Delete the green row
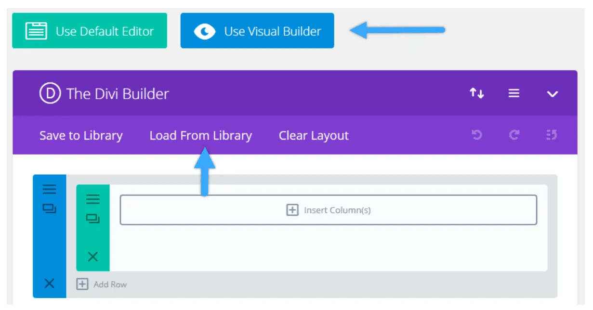 coord(92,257)
